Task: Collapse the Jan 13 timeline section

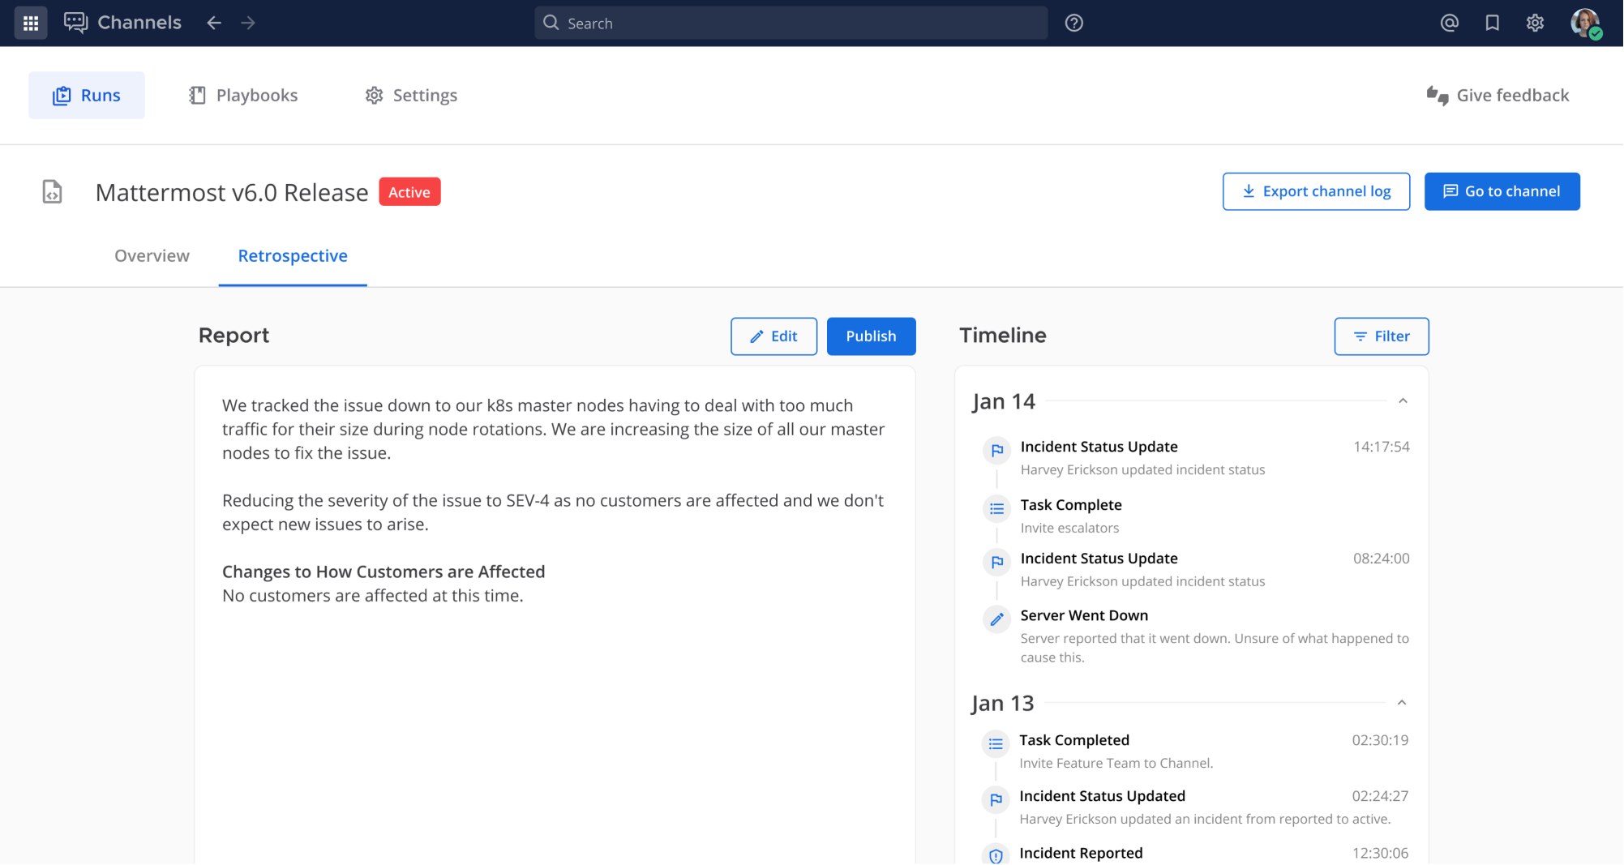Action: point(1402,703)
